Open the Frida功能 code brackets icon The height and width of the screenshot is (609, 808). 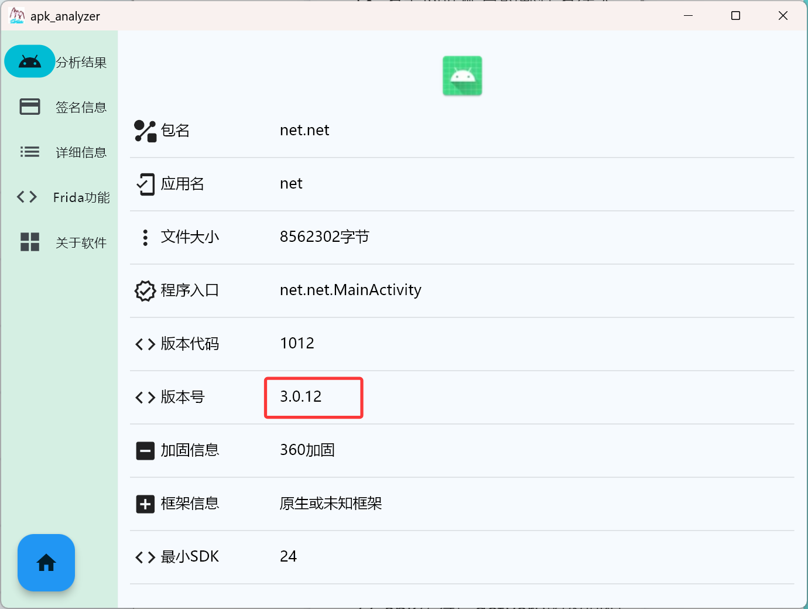27,197
